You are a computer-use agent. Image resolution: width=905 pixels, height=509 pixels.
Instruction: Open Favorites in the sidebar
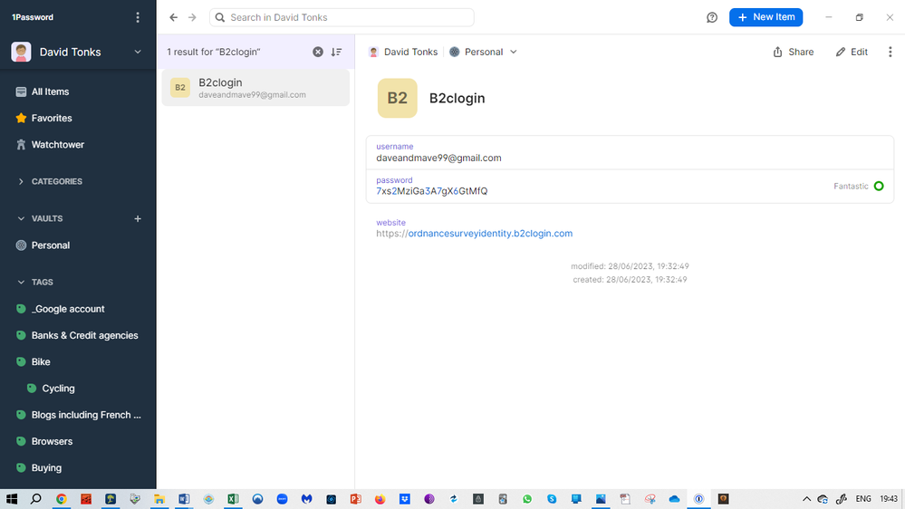tap(52, 118)
